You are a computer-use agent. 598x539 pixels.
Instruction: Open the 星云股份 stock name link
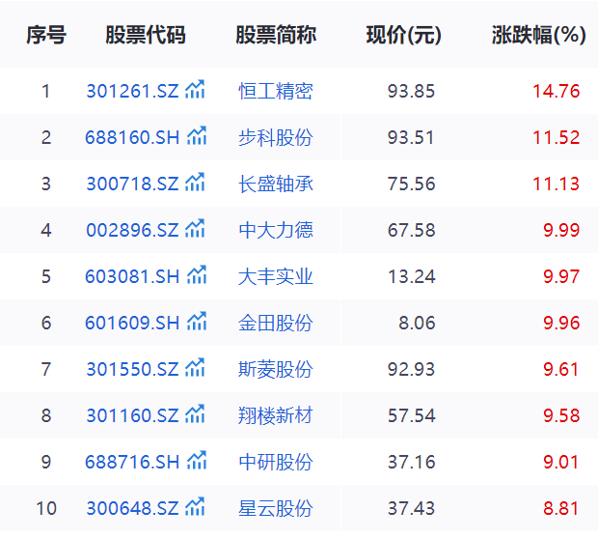coord(276,509)
